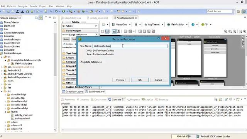Collapse All in Package Explorer

(36, 18)
